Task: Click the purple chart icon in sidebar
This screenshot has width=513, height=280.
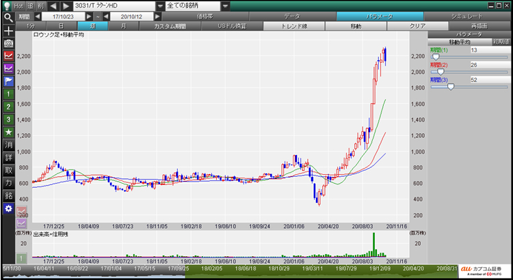Action: click(x=8, y=68)
